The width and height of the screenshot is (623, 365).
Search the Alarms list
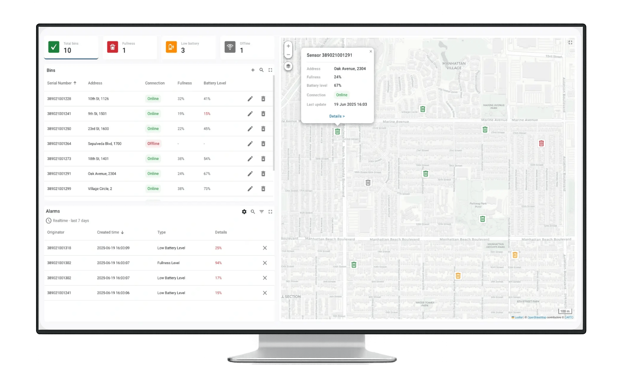[253, 211]
